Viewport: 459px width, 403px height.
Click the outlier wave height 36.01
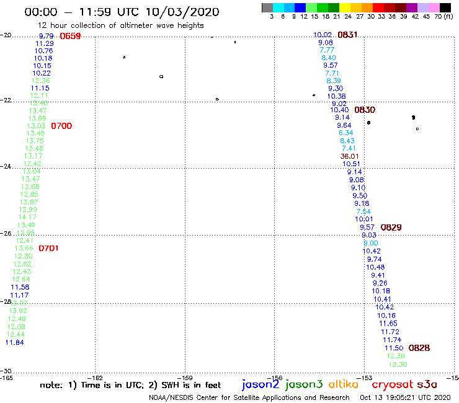click(349, 156)
